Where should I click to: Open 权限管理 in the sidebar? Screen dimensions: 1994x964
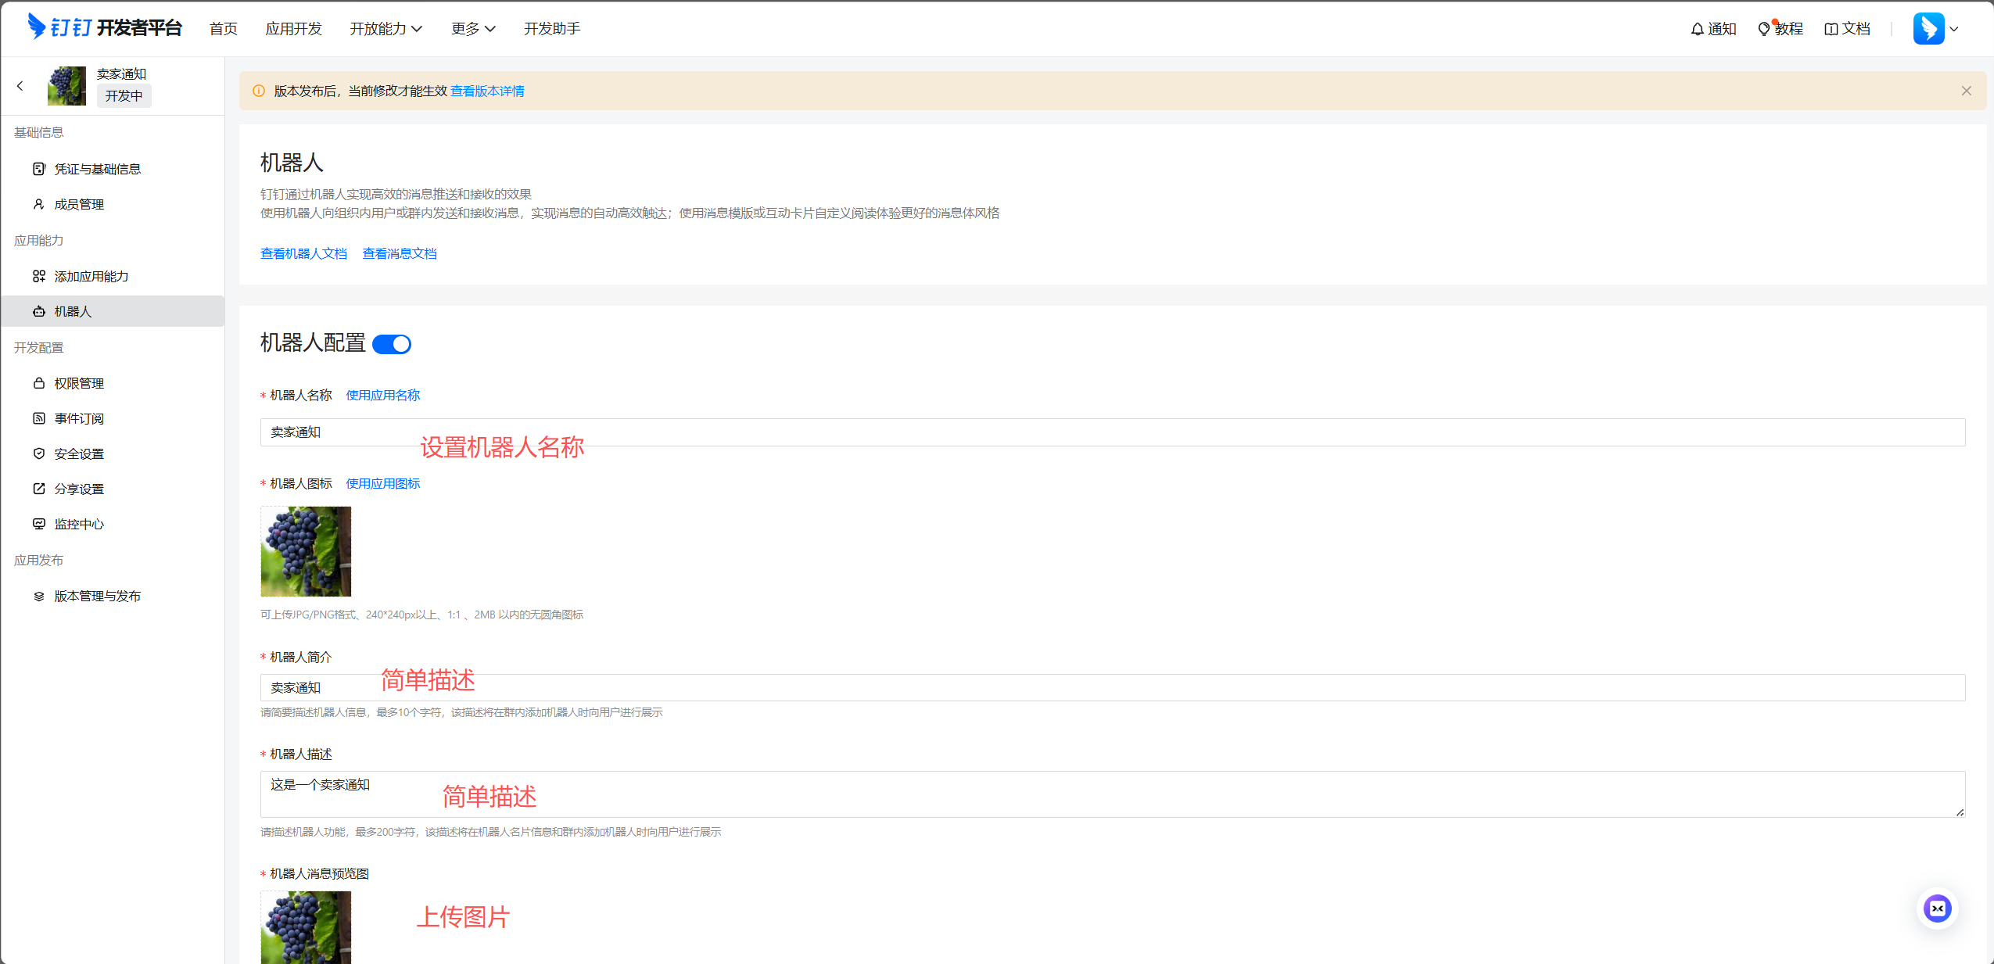[x=113, y=383]
